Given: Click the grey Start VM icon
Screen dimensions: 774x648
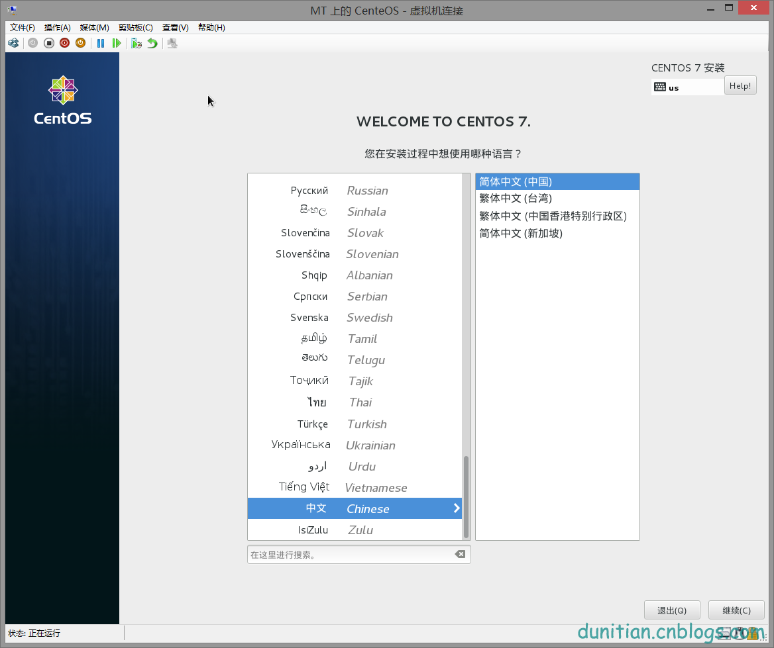Looking at the screenshot, I should coord(32,44).
